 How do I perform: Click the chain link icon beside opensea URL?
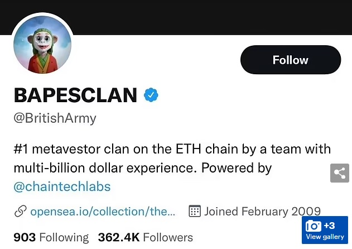21,212
